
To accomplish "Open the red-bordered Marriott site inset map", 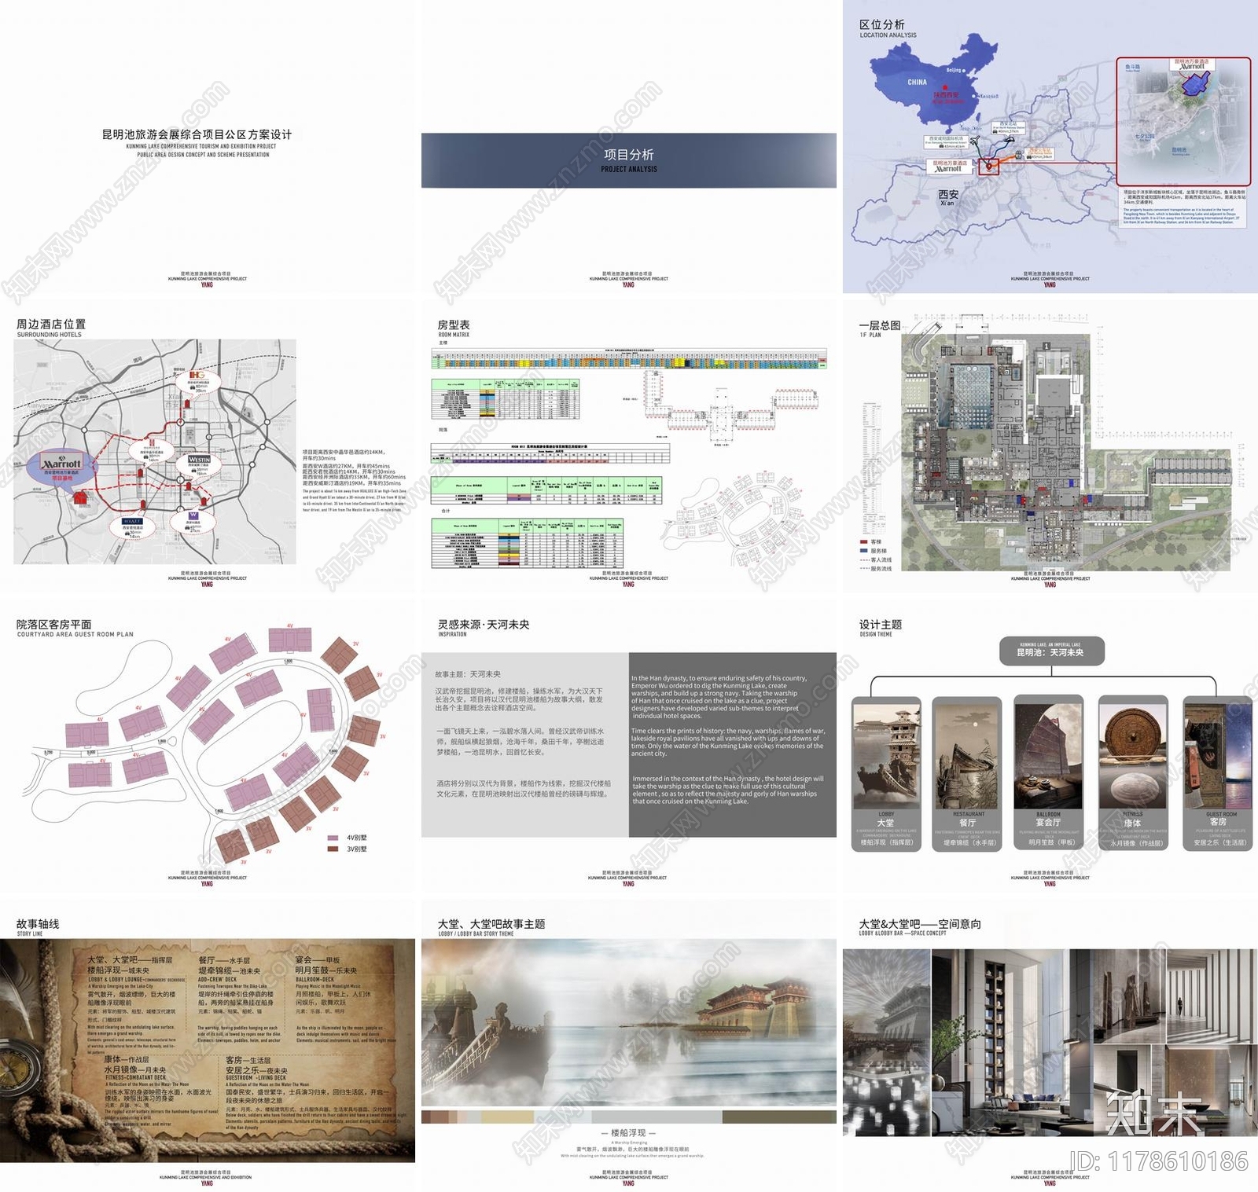I will (1183, 121).
